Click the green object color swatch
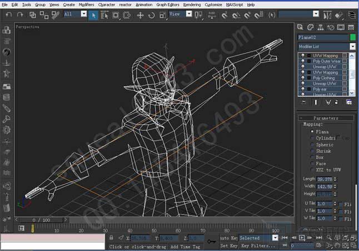This screenshot has width=359, height=251. pos(353,37)
